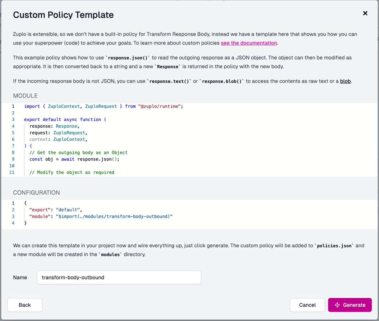Select the "response: Response" parameter line
379x321 pixels.
point(54,126)
